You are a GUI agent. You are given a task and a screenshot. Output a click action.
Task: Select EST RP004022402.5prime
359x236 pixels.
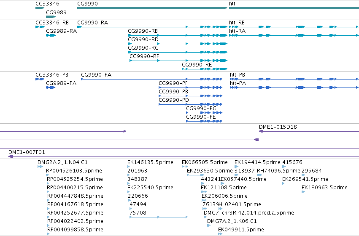click(75, 222)
